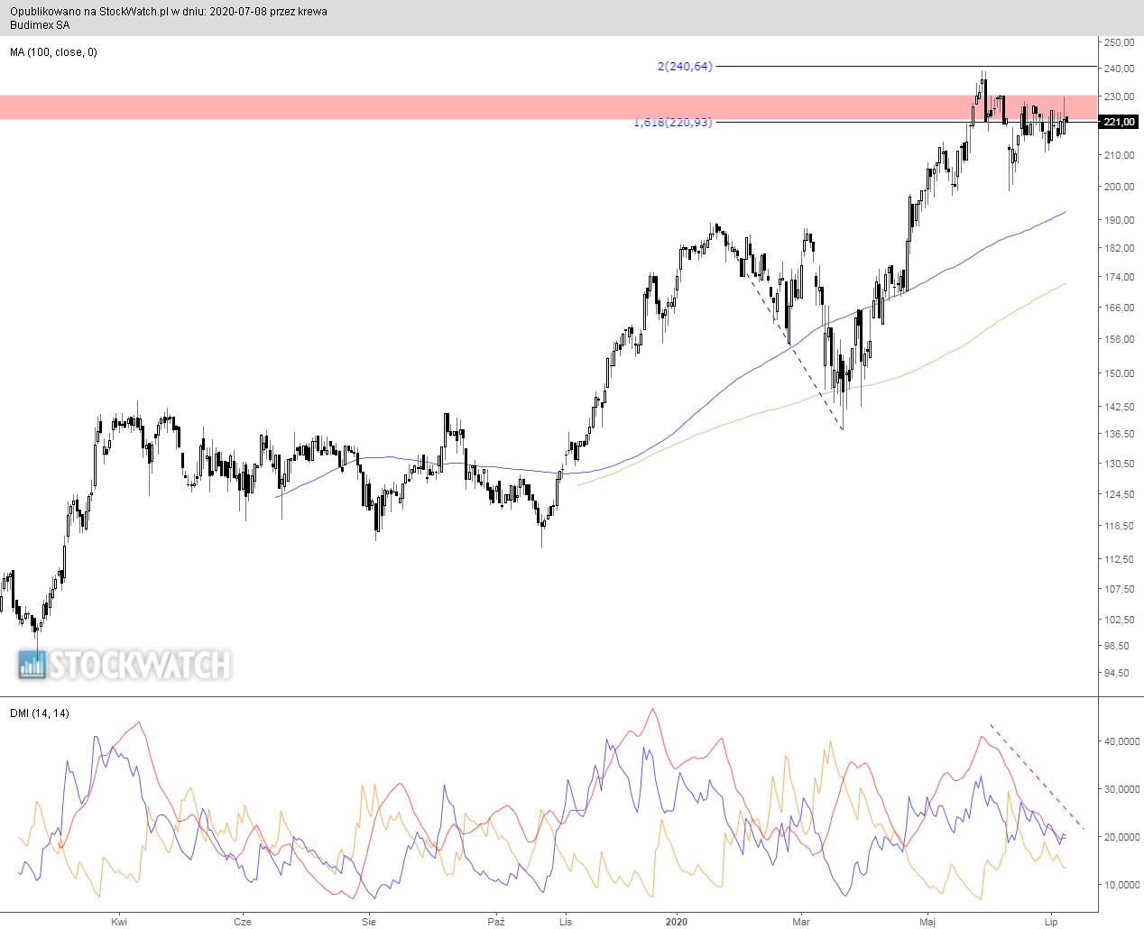
Task: Click the 210,00 price axis label
Action: pos(1121,155)
